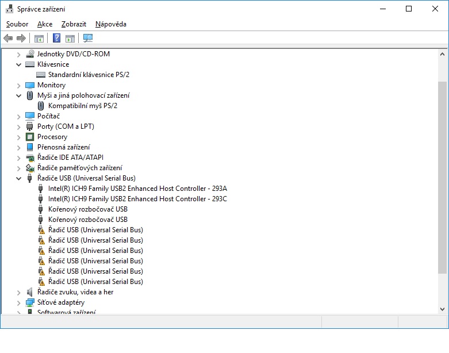
Task: Expand Řadiče zvuku, videa a her node
Action: [x=18, y=292]
